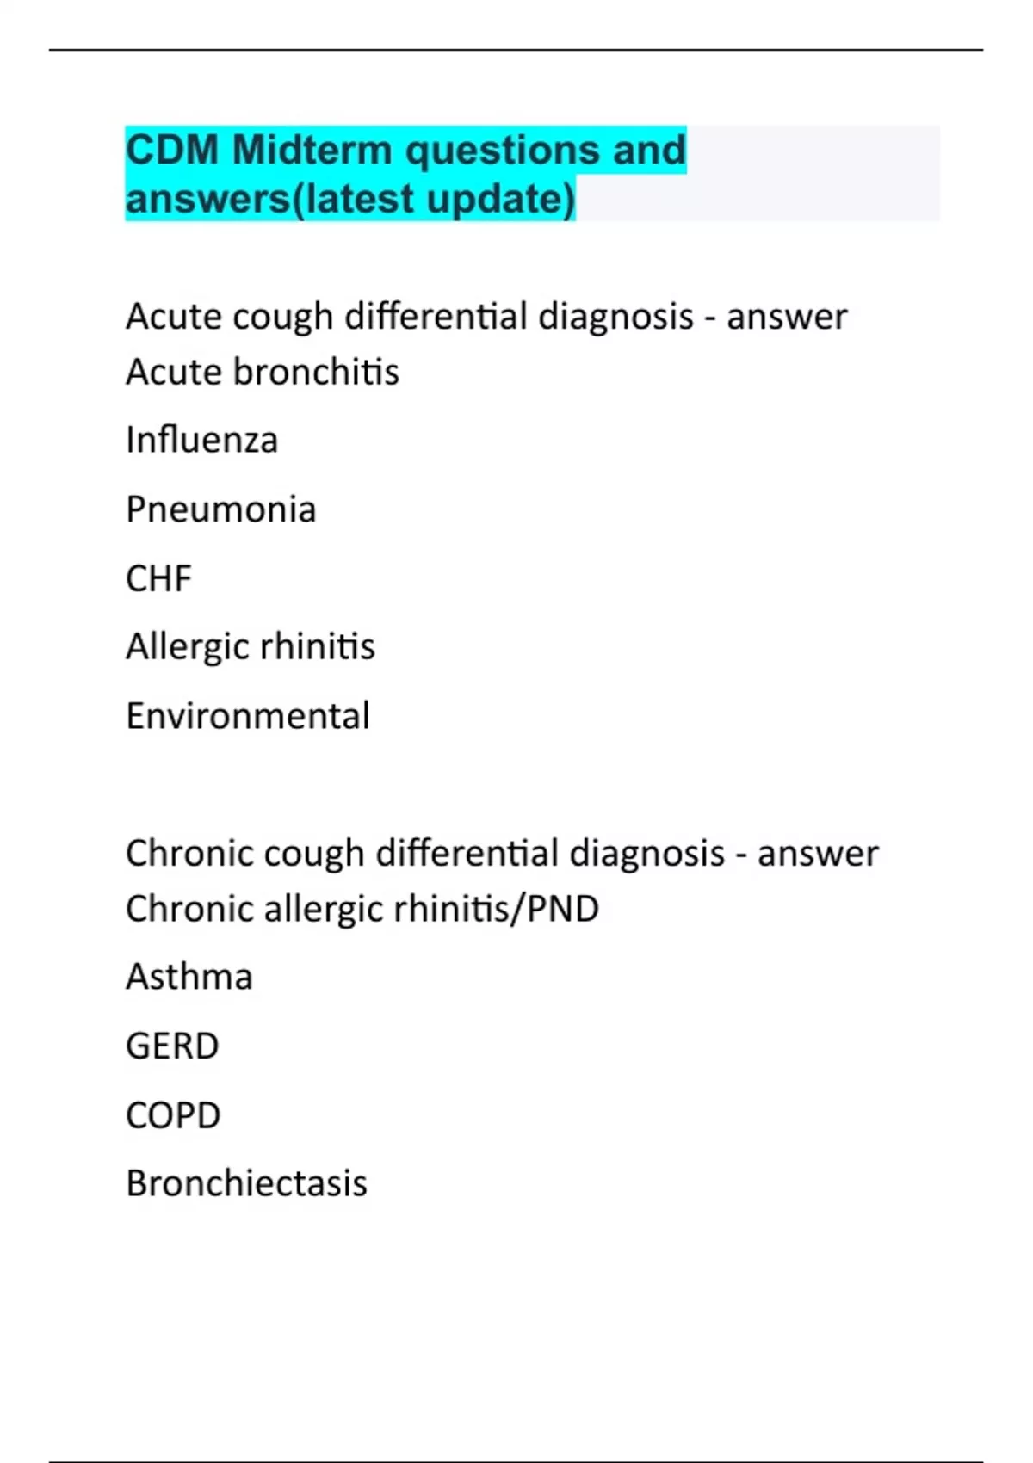
Task: Click the horizontal rule at the page top
Action: [516, 50]
